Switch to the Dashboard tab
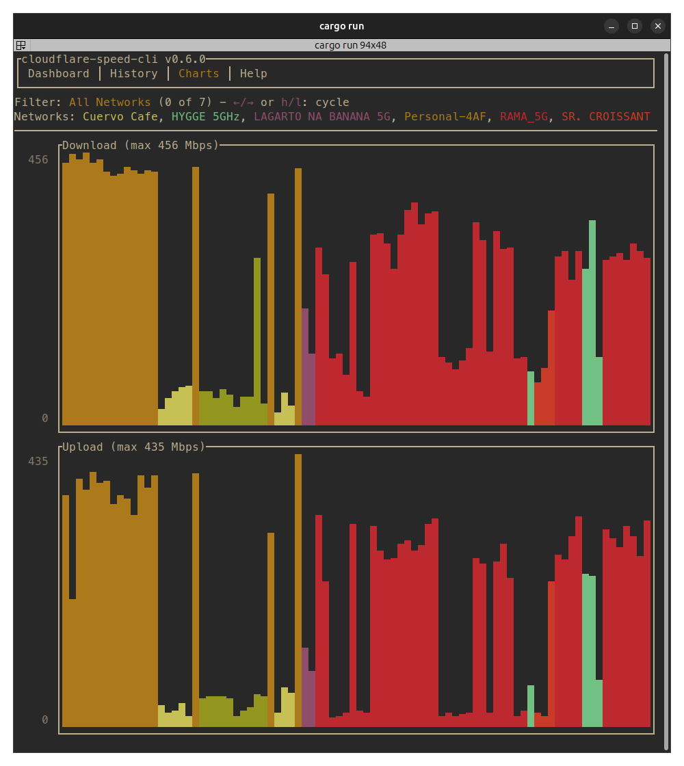The image size is (684, 766). tap(59, 73)
